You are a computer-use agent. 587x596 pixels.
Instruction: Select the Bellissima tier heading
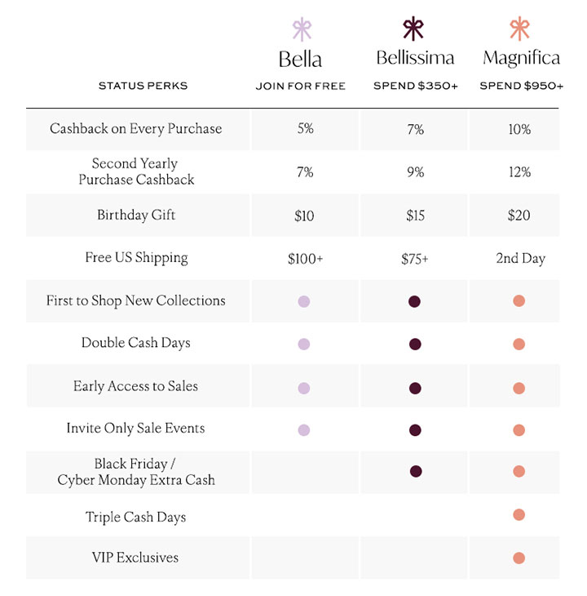(x=415, y=58)
